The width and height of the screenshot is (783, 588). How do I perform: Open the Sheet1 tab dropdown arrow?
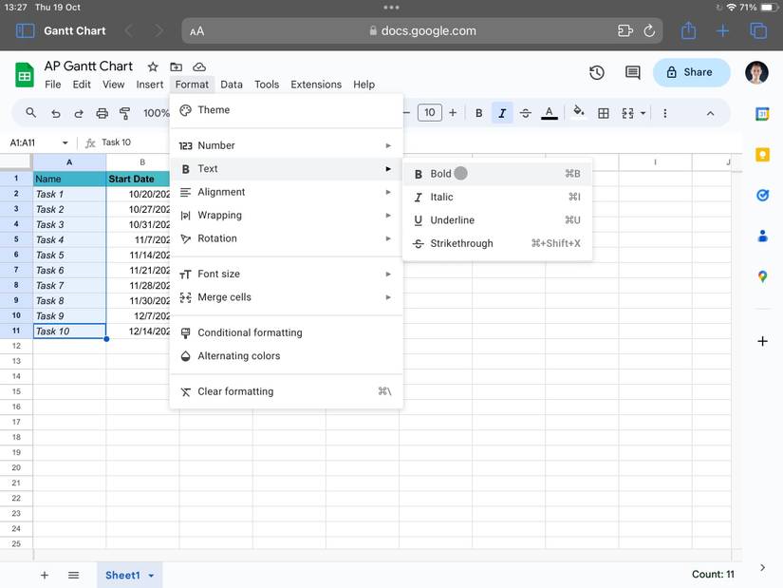click(x=151, y=576)
